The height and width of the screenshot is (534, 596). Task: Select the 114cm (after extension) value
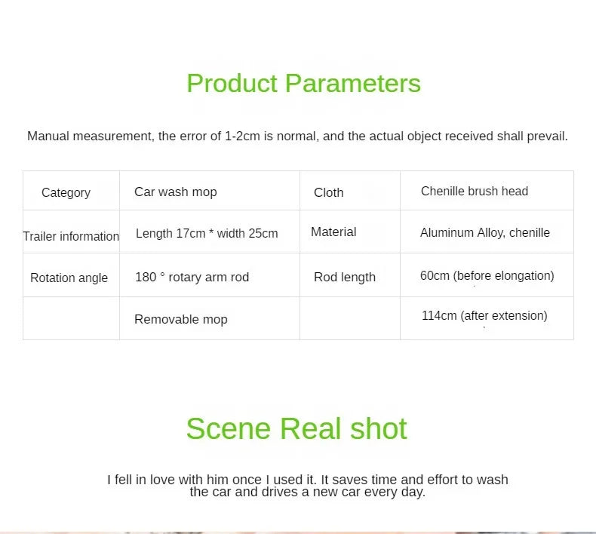point(484,315)
